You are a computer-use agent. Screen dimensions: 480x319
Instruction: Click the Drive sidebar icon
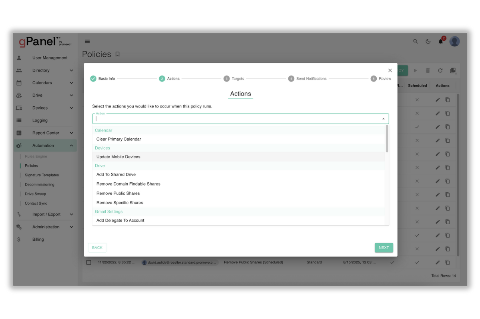[x=19, y=95]
